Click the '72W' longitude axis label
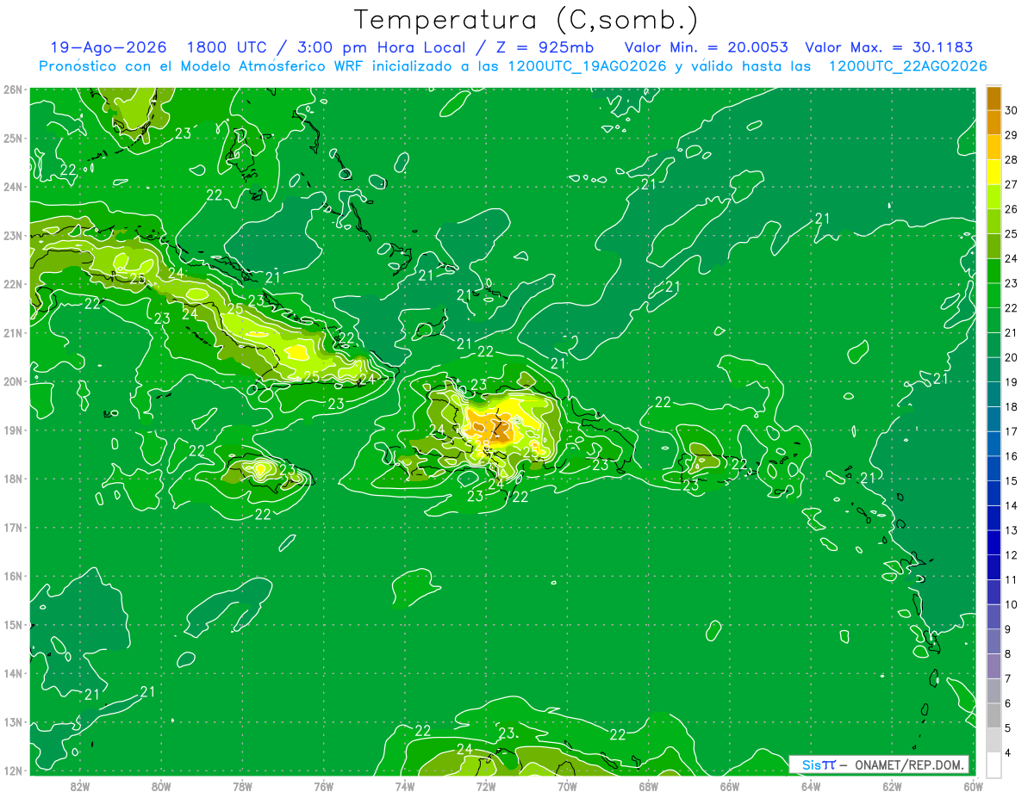Screen dimensions: 1034x798 pyautogui.click(x=486, y=786)
